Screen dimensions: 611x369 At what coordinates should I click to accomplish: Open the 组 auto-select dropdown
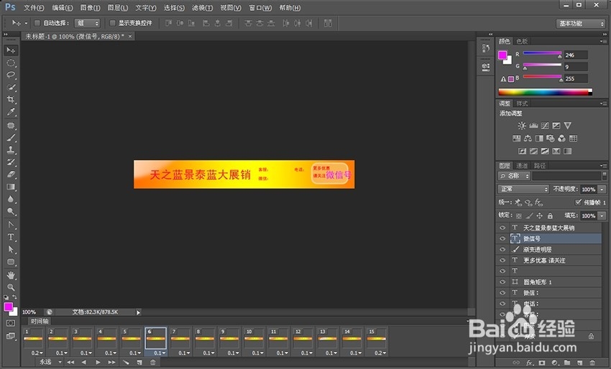click(87, 23)
